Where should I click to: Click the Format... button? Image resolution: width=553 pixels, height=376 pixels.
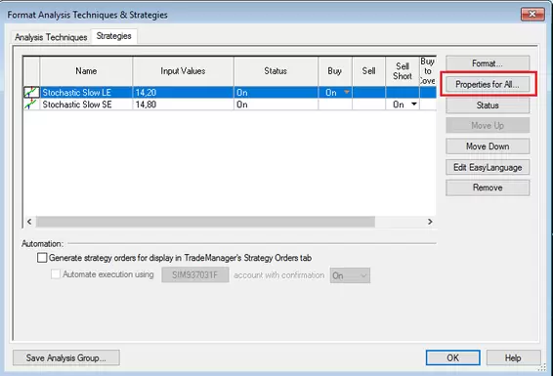point(488,63)
